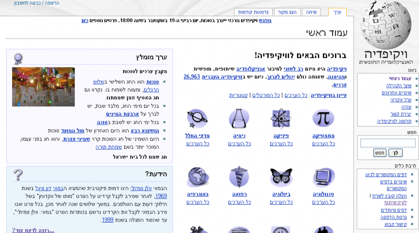Image resolution: width=419 pixels, height=233 pixels.
Task: Open דפים המקושרים לכאן toolbox link
Action: [x=386, y=174]
